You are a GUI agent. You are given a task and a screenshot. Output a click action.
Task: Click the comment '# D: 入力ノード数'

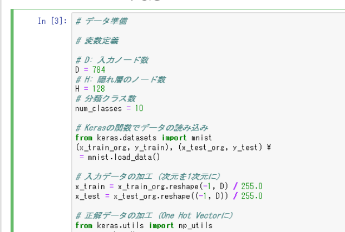click(112, 60)
